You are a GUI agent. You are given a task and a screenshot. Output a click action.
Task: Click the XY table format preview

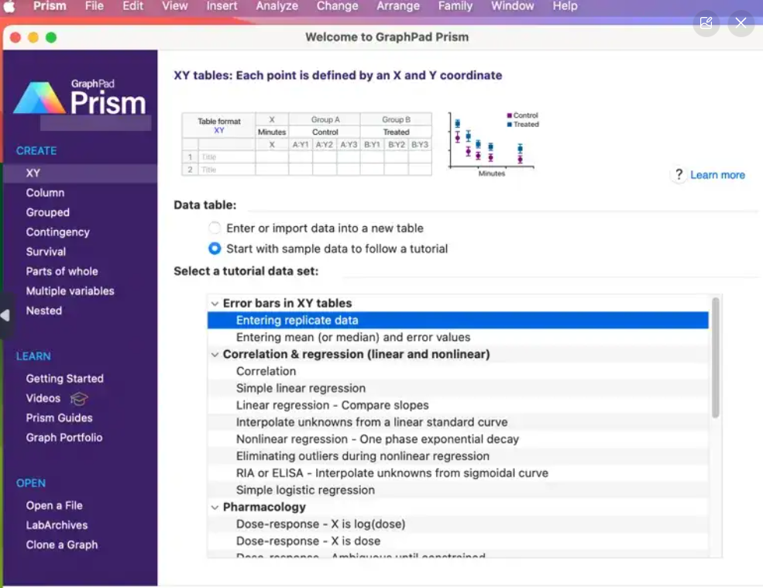click(307, 144)
